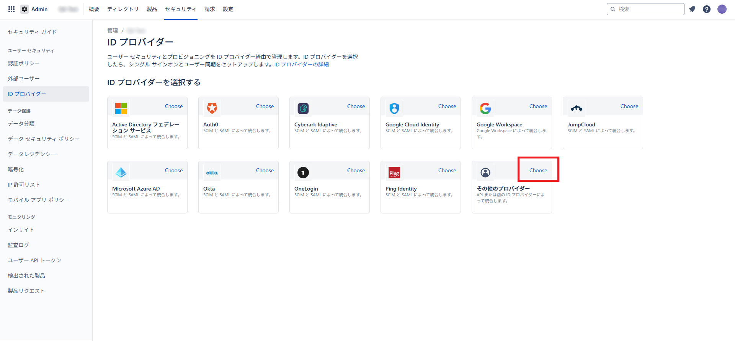Screen dimensions: 735x341
Task: Click the Cyberark Idaptive logo icon
Action: pos(303,108)
